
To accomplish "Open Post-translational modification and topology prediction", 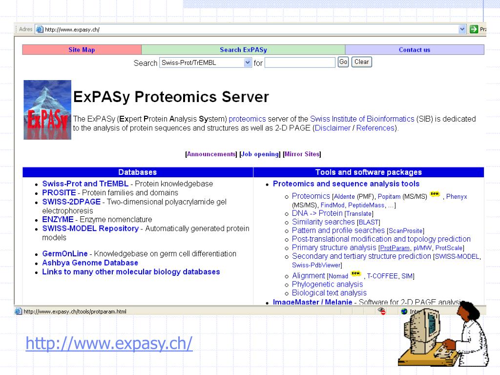I will (x=381, y=239).
